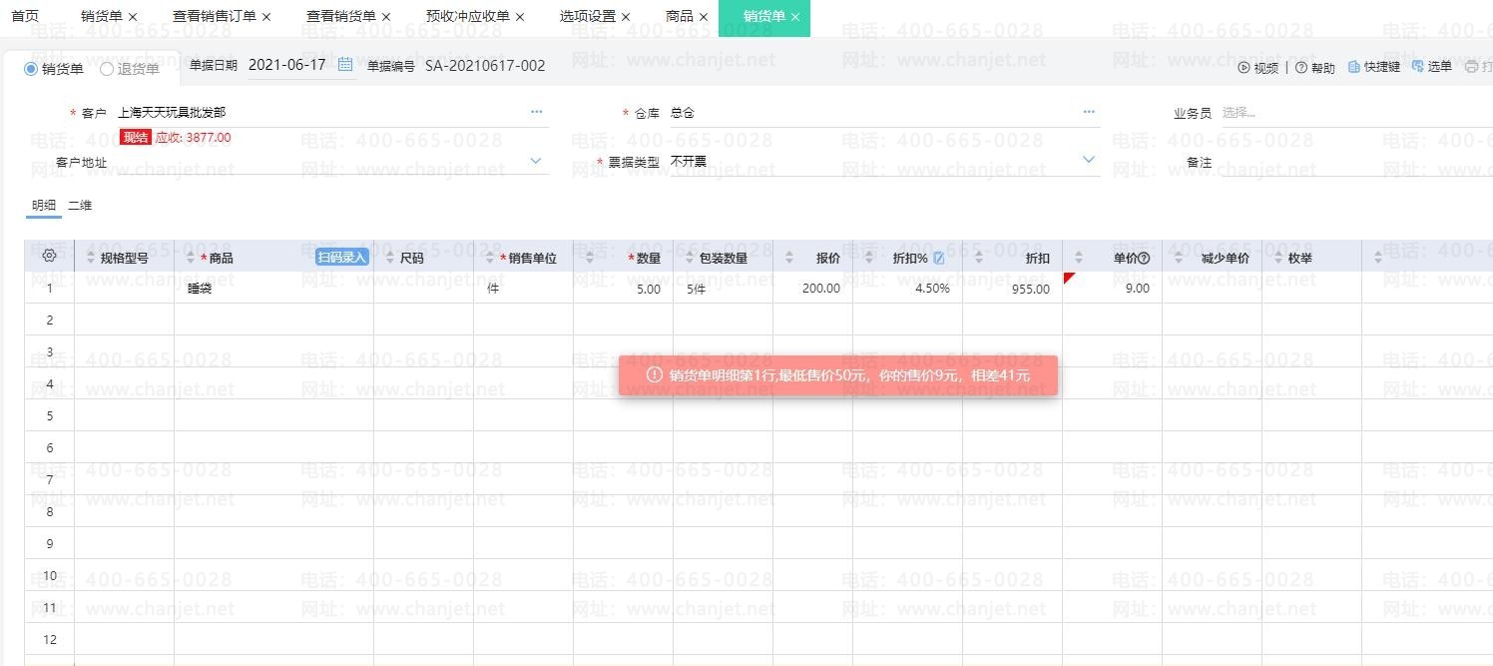
Task: Switch to the 选项设置 tab
Action: click(587, 17)
